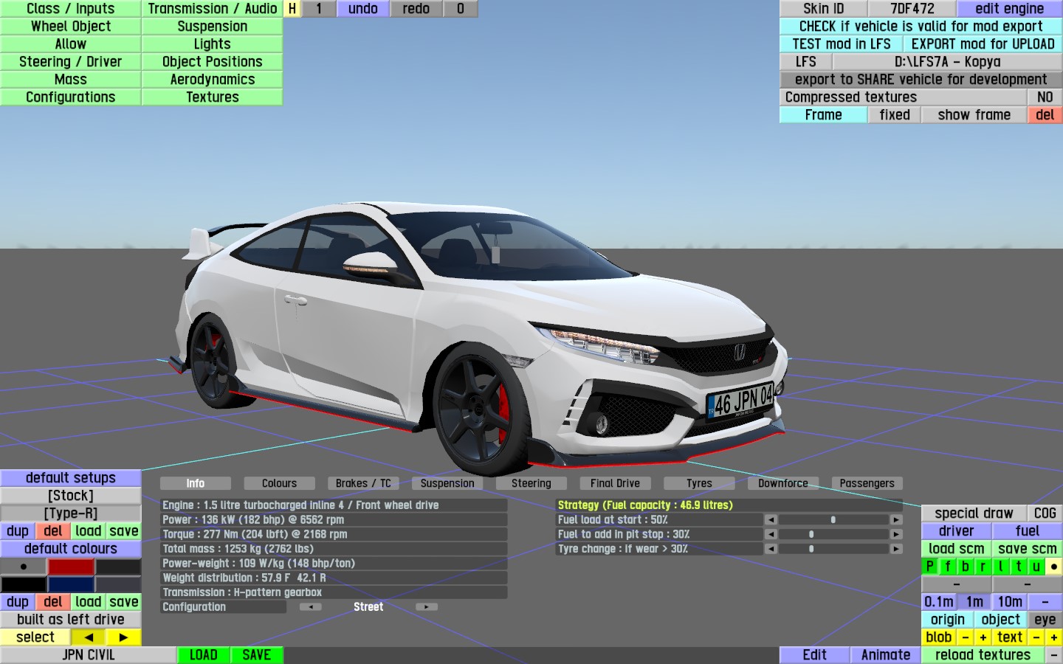
Task: Set grid size to 0.1m
Action: tap(938, 602)
